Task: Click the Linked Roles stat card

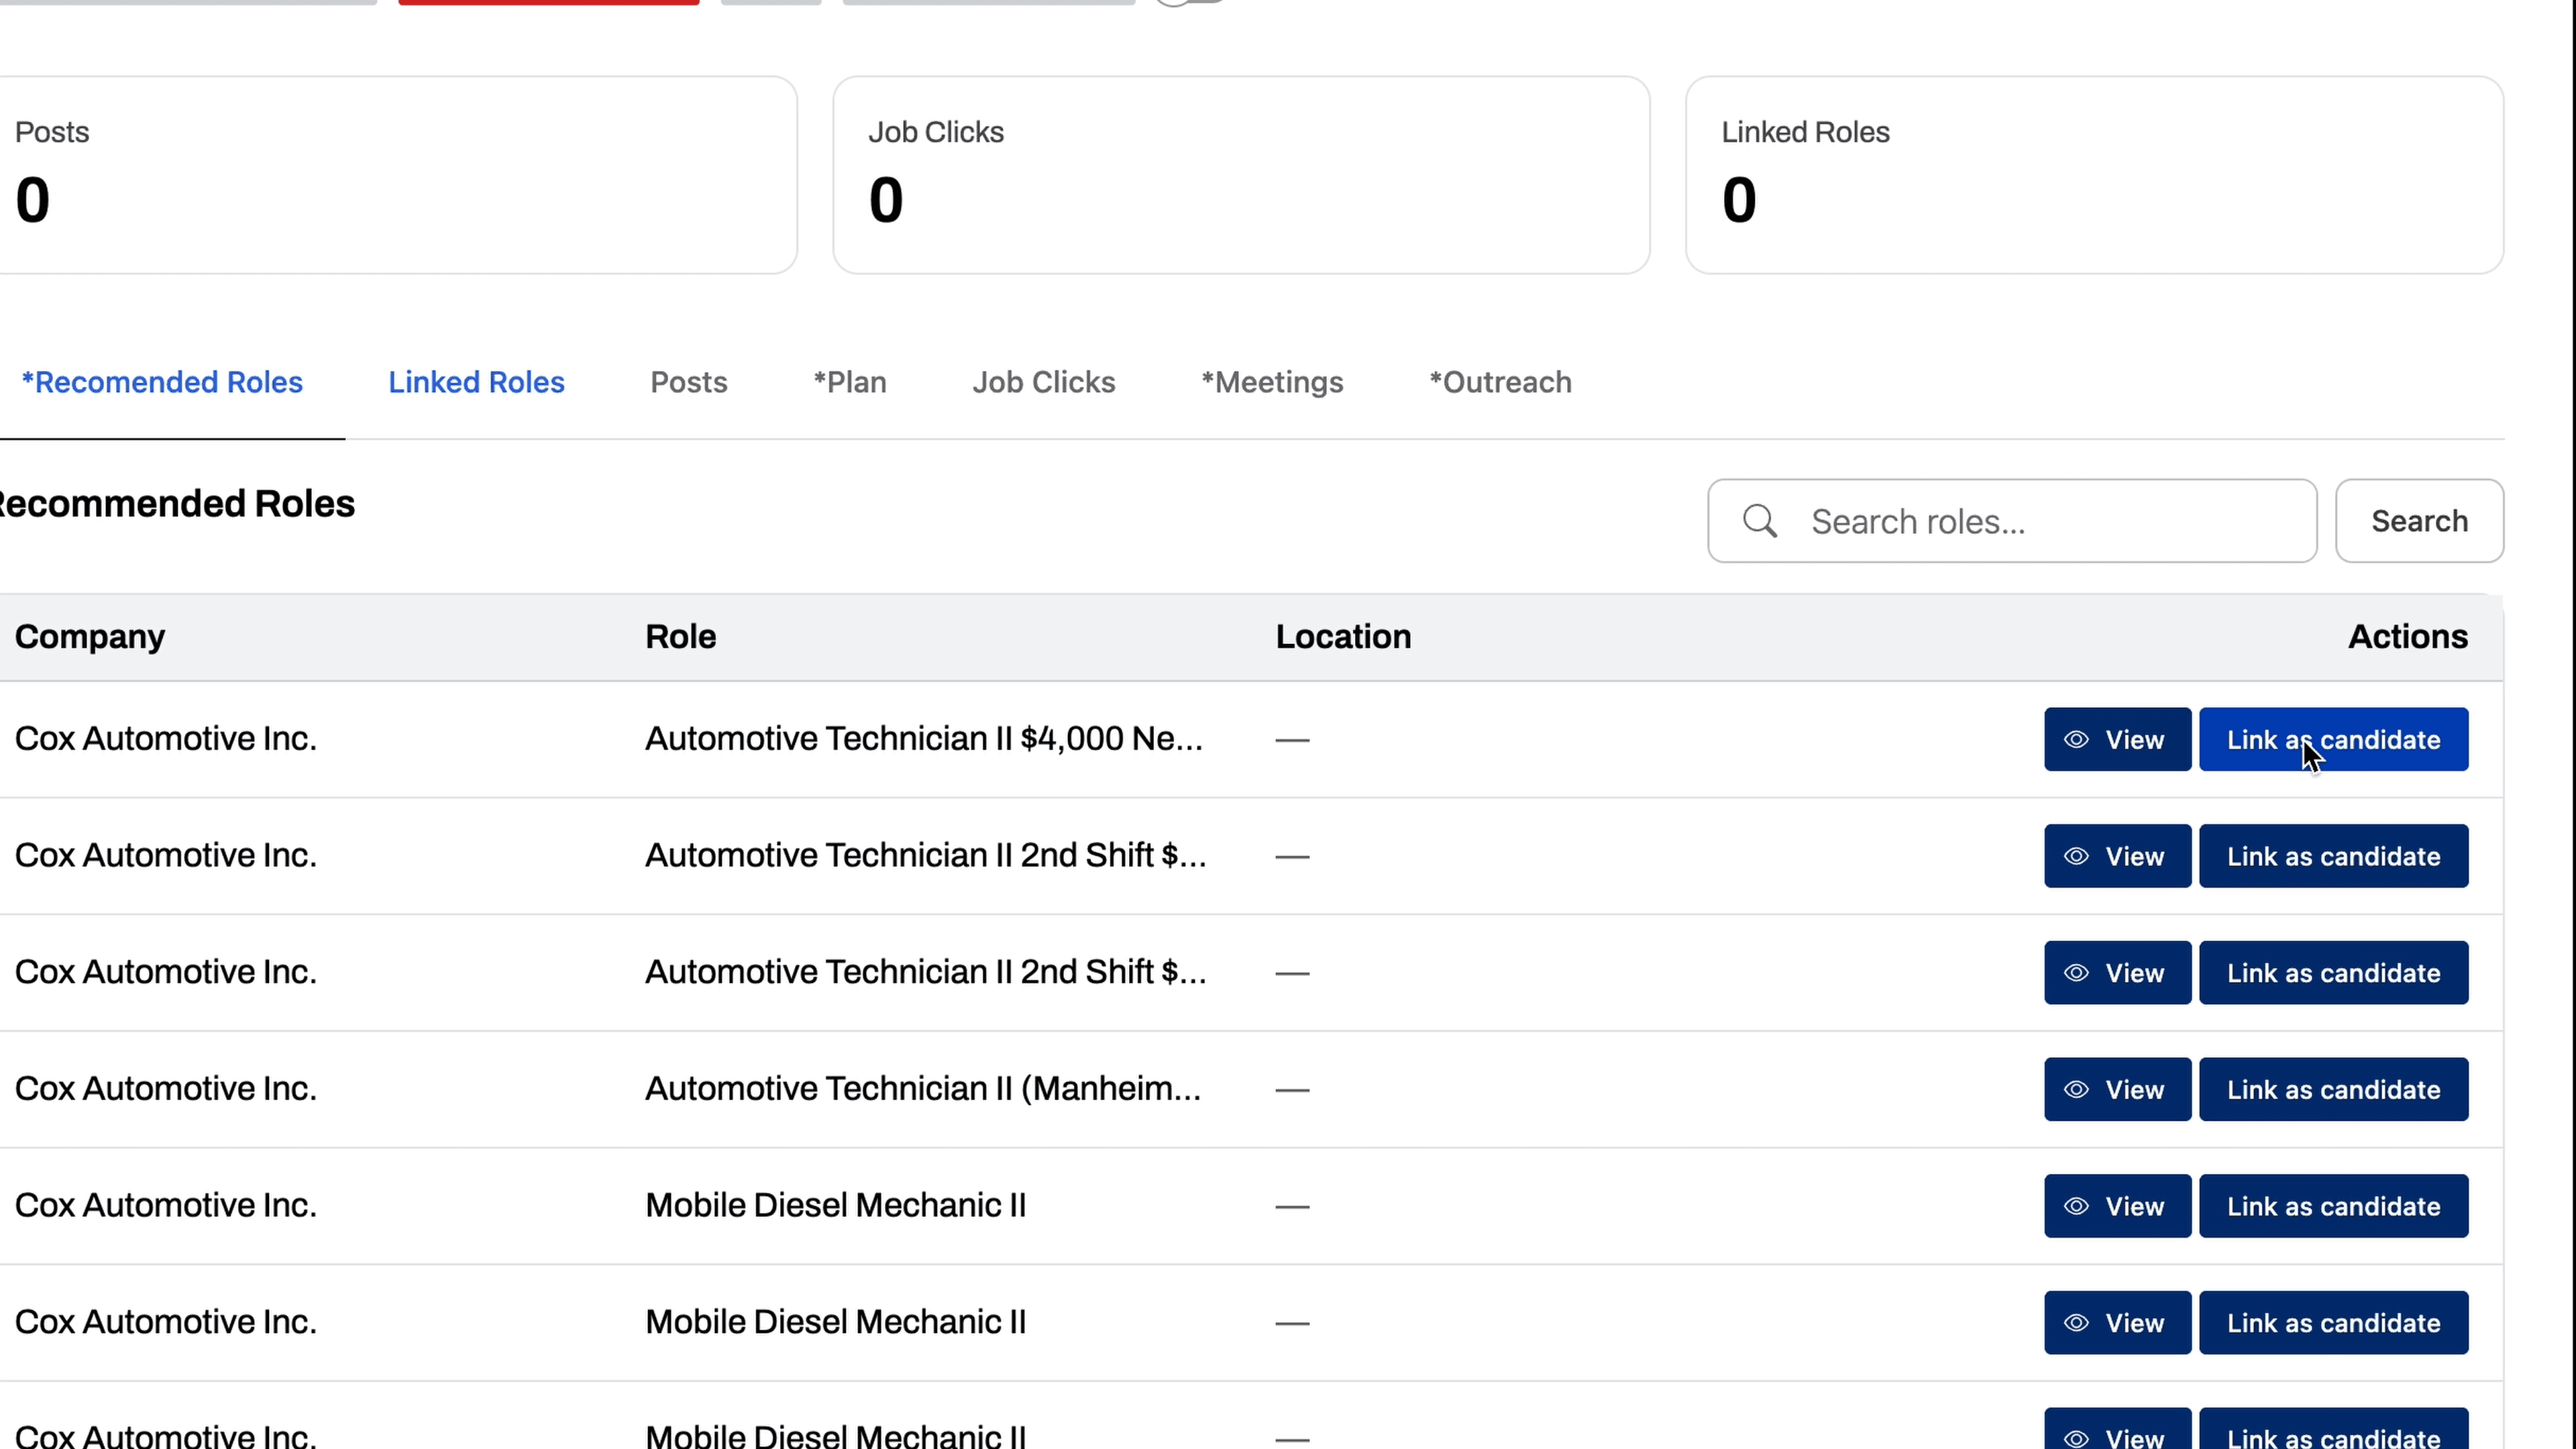Action: tap(2093, 175)
